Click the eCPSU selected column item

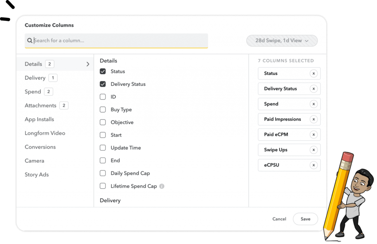click(x=289, y=165)
